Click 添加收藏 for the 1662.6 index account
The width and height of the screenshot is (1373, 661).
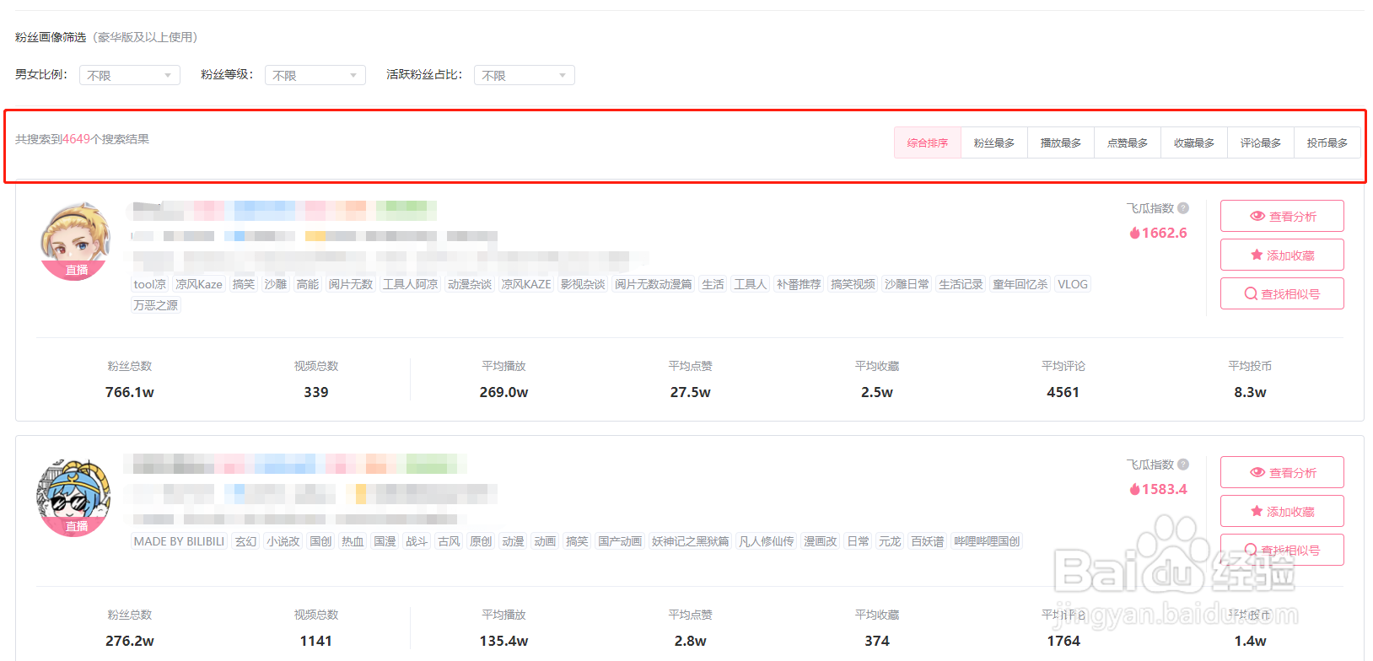click(1282, 255)
